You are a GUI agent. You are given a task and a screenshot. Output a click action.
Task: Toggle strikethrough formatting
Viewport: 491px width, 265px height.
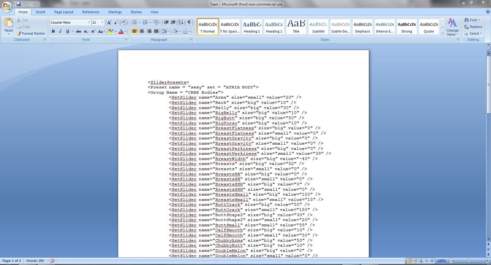point(79,31)
